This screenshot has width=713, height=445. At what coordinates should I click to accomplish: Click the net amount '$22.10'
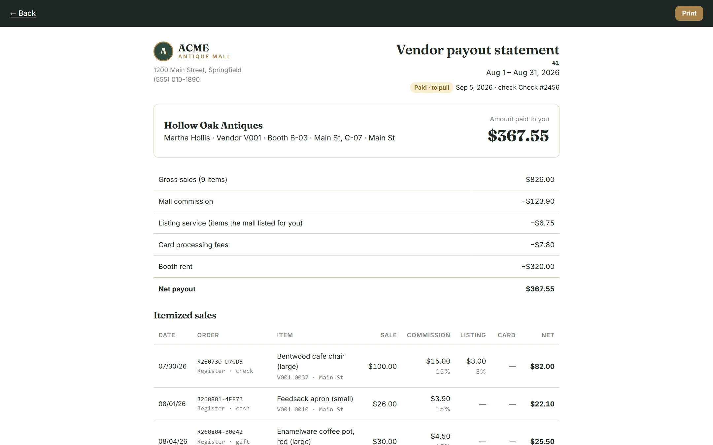pyautogui.click(x=542, y=404)
